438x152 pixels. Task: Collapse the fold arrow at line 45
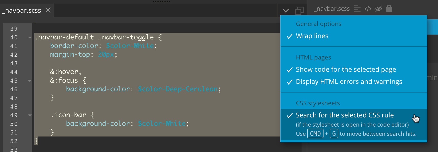(30, 81)
